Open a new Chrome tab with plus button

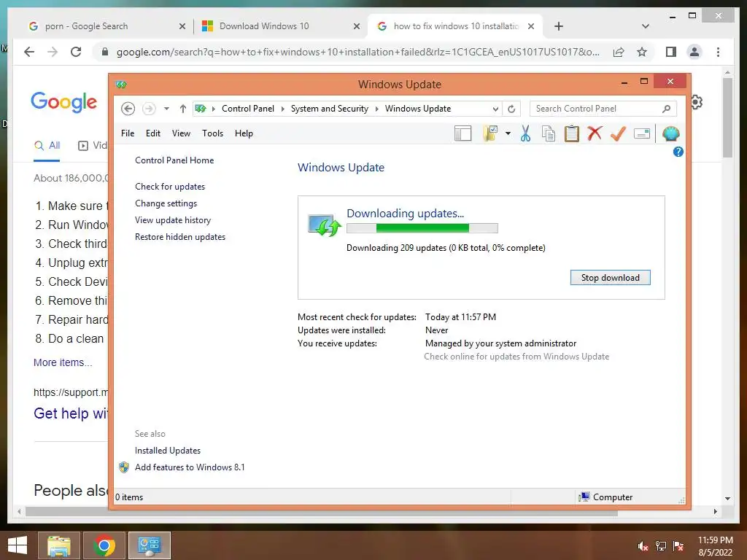point(559,26)
